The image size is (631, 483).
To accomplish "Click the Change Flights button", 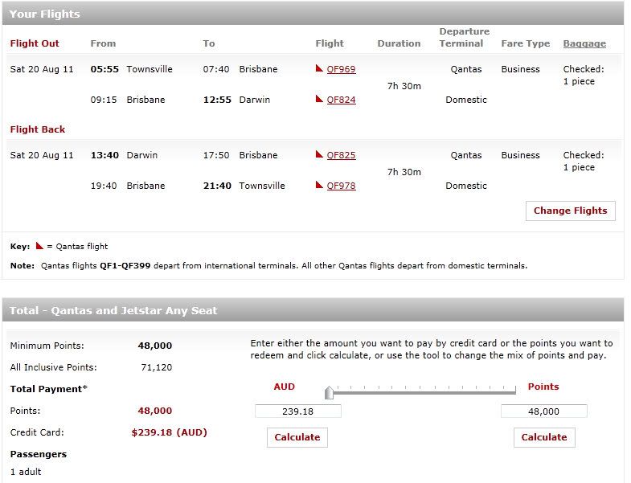I will 570,211.
